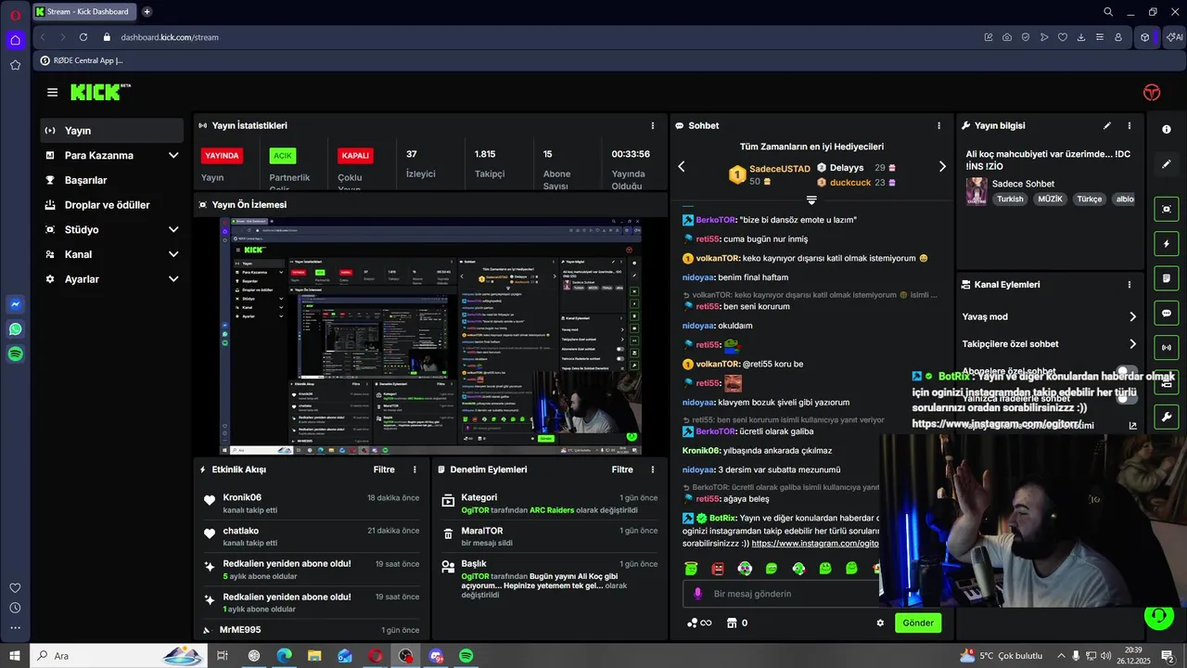This screenshot has width=1187, height=668.
Task: Toggle the stream stats widget icon in the right rail
Action: [x=1167, y=348]
